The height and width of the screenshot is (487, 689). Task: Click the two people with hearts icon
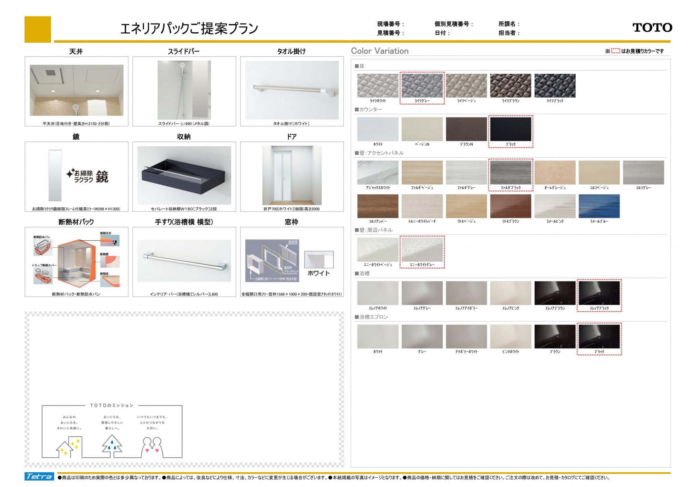point(152,447)
